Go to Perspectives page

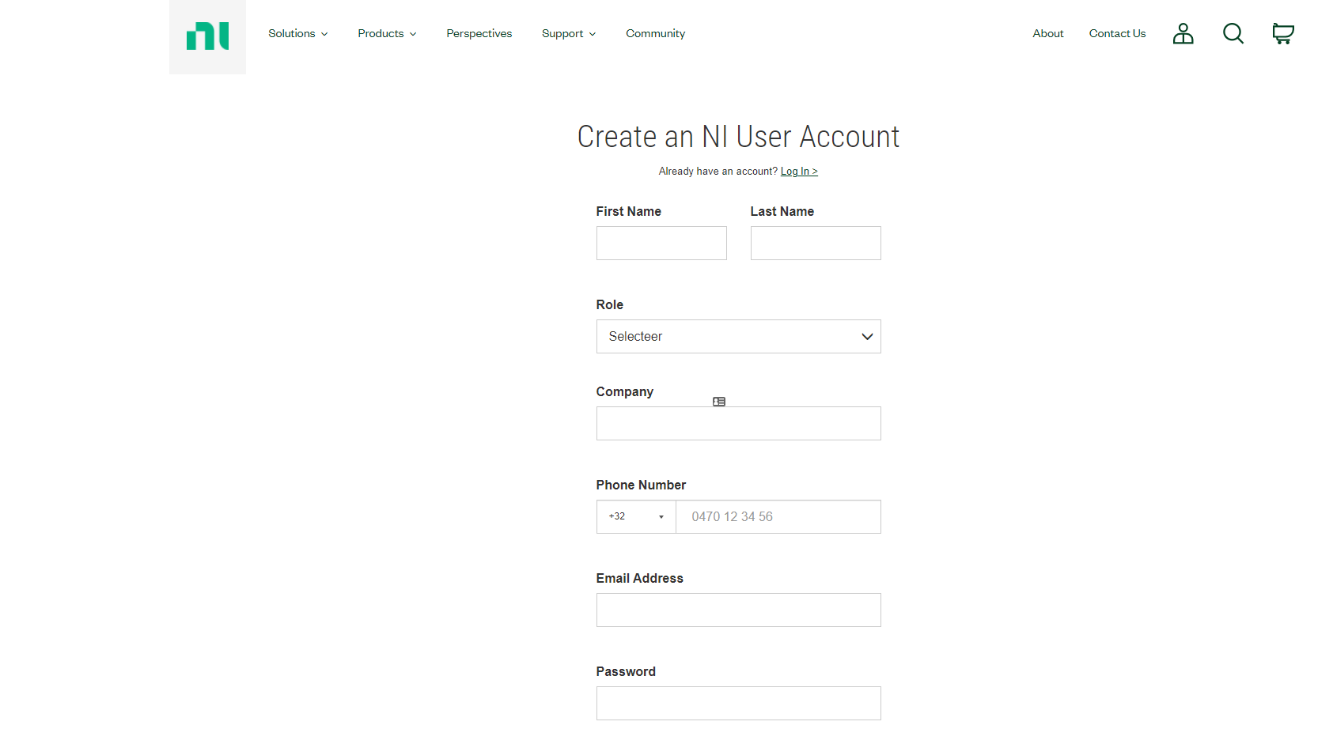tap(479, 33)
